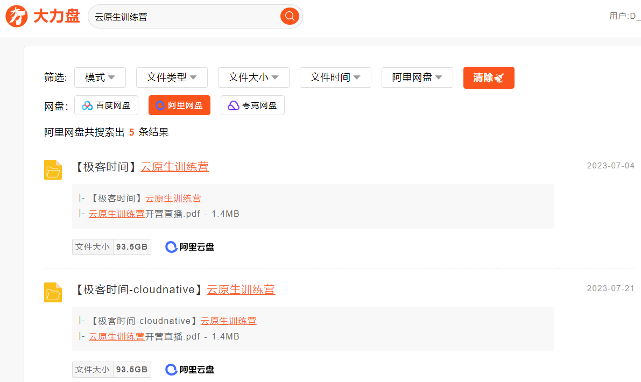
Task: Click 云原生训练营开营直播.pdf in first result
Action: click(x=164, y=214)
